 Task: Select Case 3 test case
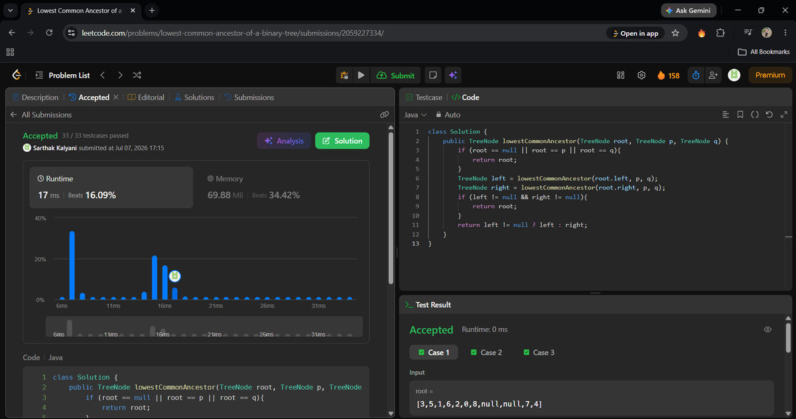click(539, 352)
